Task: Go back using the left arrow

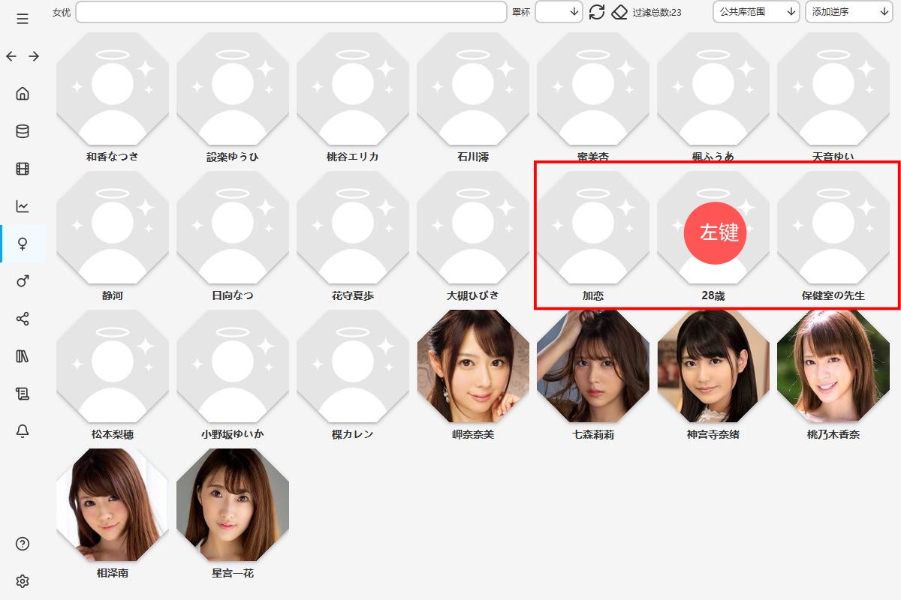Action: coord(11,56)
